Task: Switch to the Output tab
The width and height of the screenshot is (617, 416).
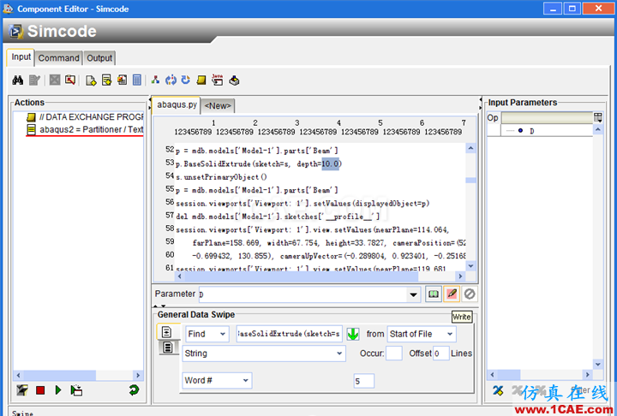Action: pyautogui.click(x=99, y=58)
